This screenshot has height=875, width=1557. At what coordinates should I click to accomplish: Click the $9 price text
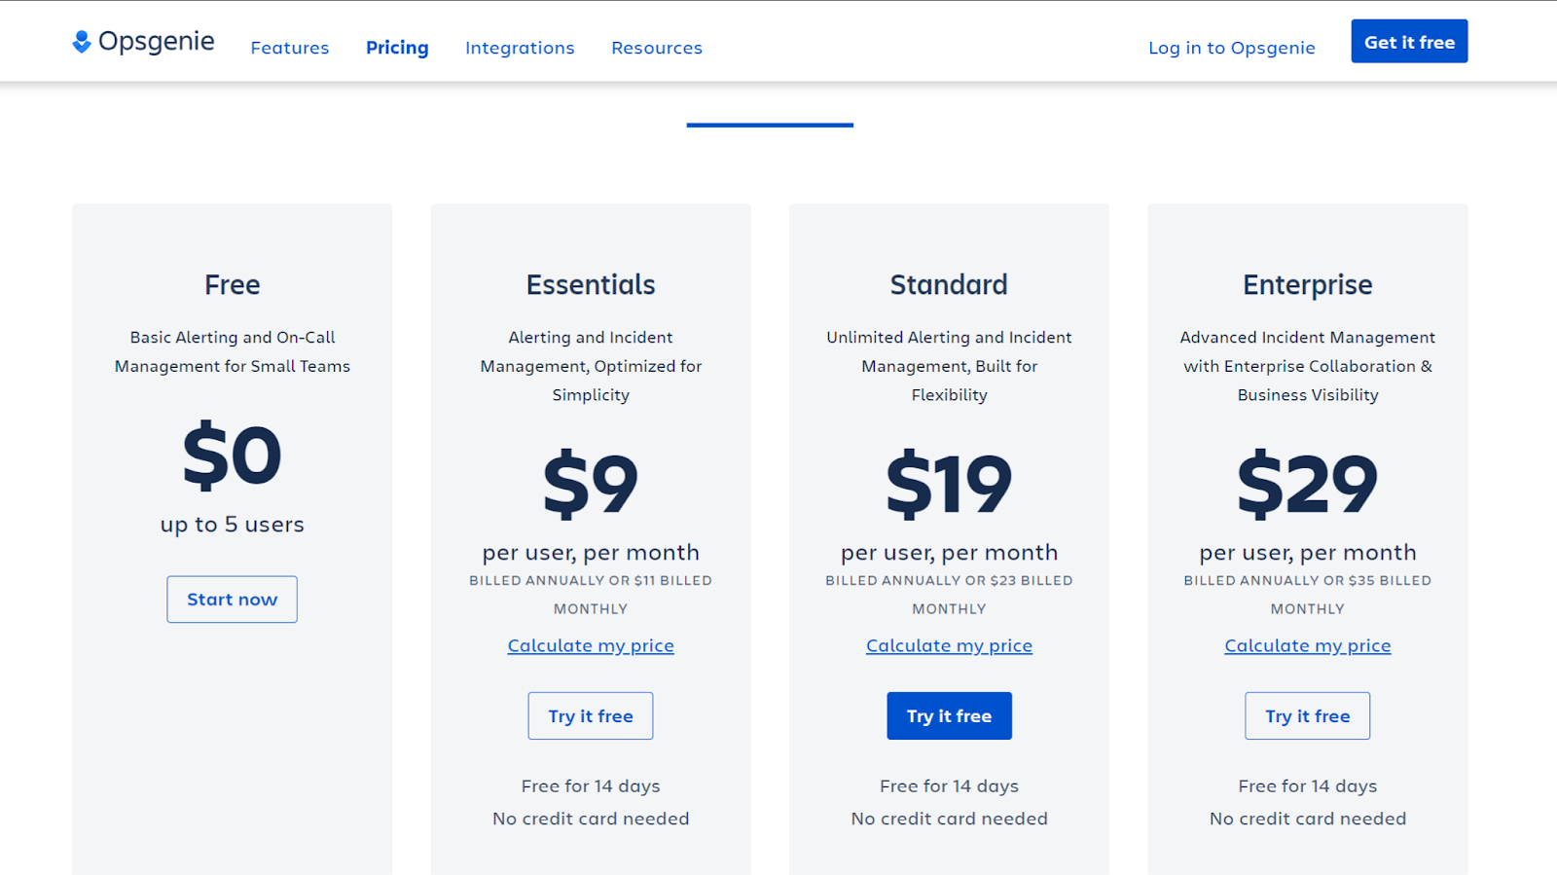tap(591, 484)
